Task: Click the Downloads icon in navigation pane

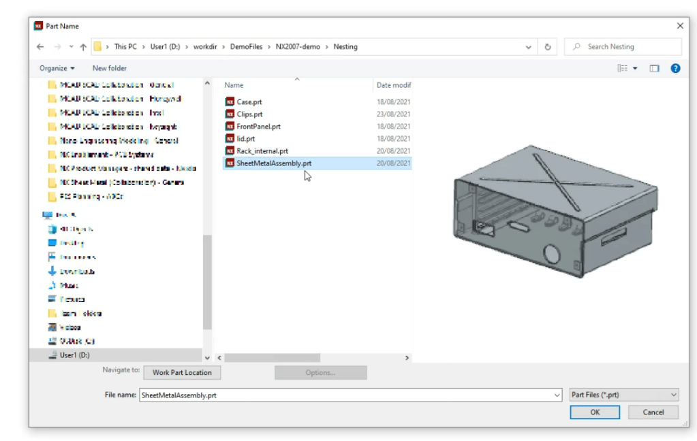Action: [52, 271]
